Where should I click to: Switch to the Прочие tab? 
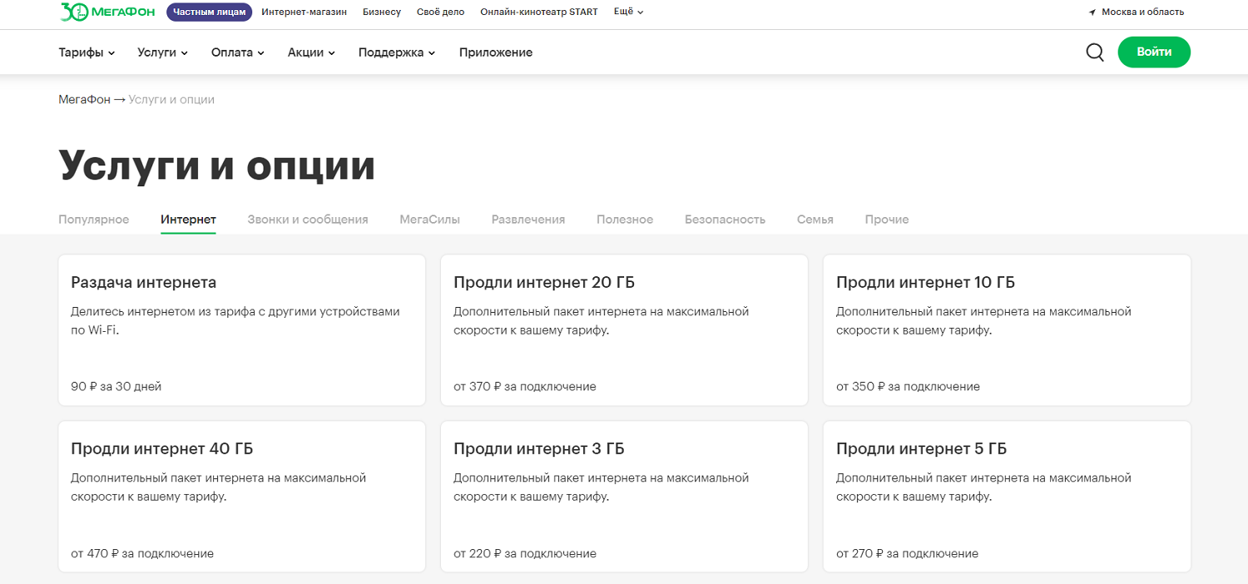tap(887, 220)
